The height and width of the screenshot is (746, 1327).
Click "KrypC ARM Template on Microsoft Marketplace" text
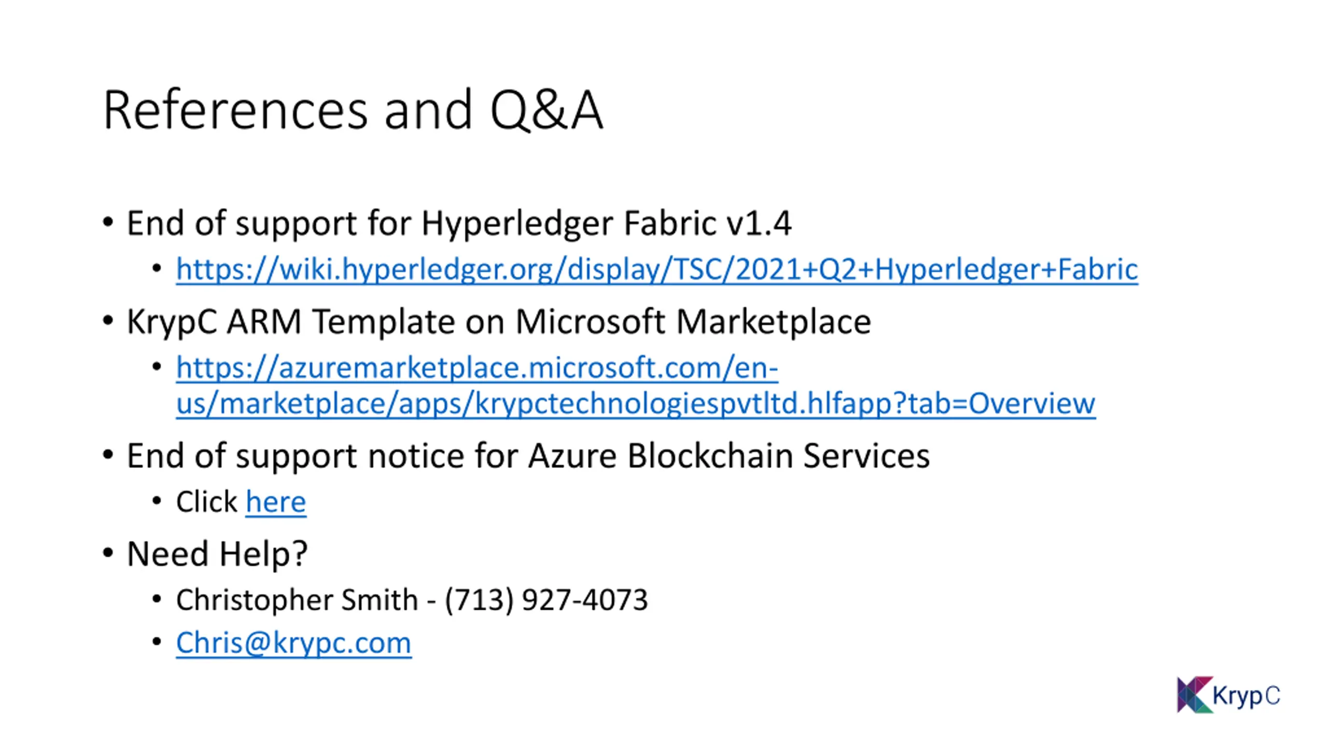point(499,322)
